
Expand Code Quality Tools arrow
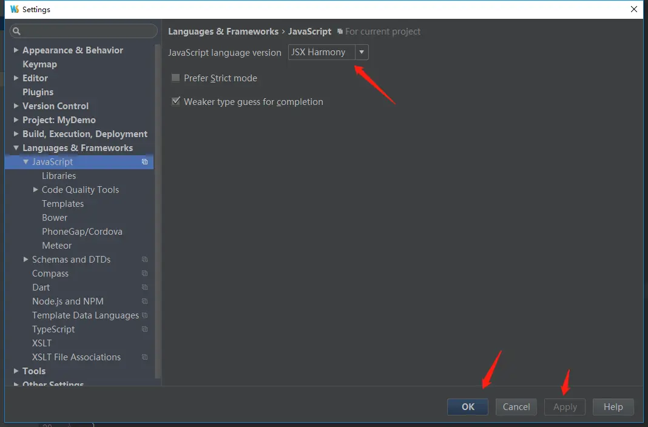coord(36,190)
